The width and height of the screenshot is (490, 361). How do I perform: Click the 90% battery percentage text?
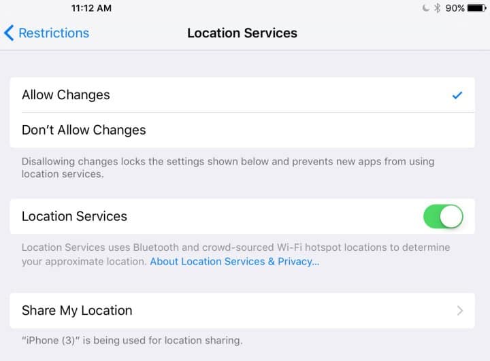(x=455, y=8)
